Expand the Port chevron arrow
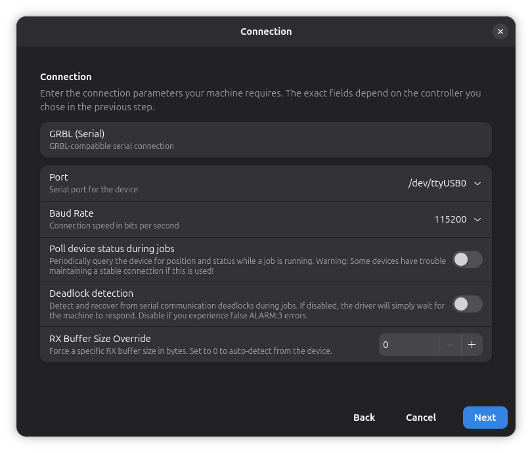 [x=477, y=183]
